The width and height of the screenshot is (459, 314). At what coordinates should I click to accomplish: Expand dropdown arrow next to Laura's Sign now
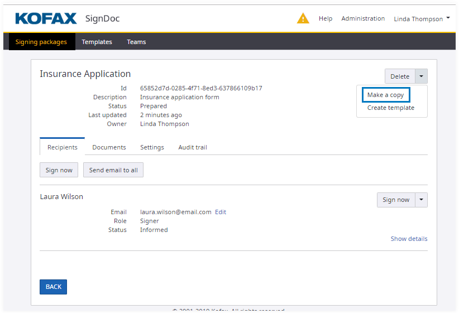click(422, 200)
